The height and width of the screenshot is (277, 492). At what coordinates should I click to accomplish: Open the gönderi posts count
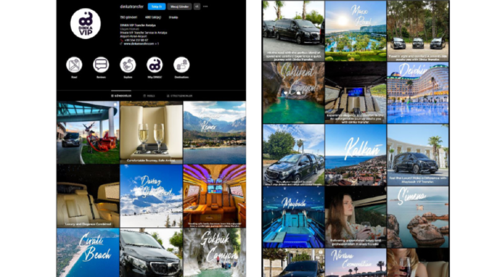(x=128, y=17)
